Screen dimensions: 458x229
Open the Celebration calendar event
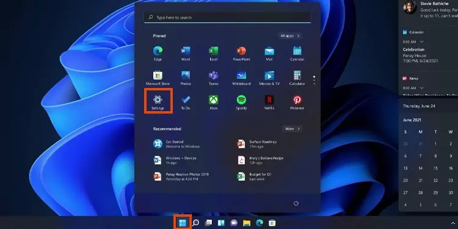(421, 55)
